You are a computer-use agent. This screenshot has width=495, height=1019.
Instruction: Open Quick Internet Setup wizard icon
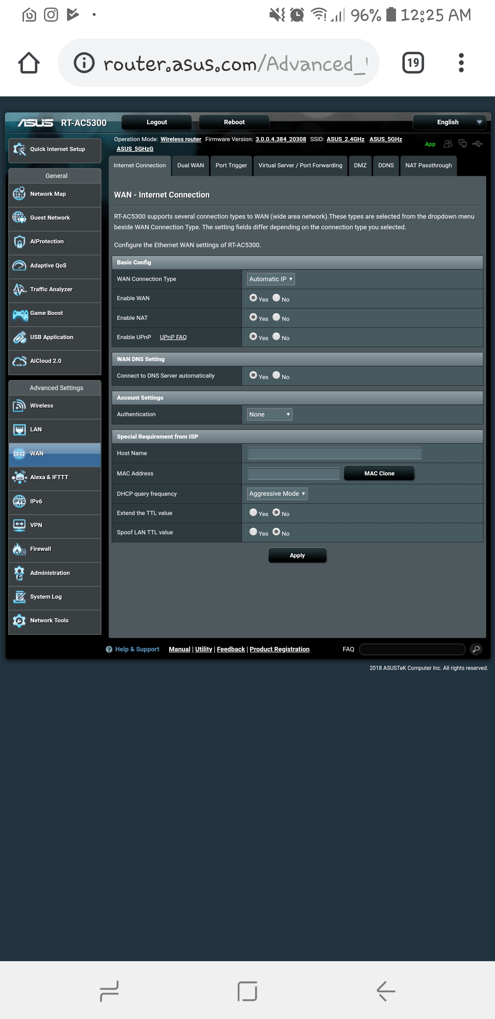[x=19, y=149]
